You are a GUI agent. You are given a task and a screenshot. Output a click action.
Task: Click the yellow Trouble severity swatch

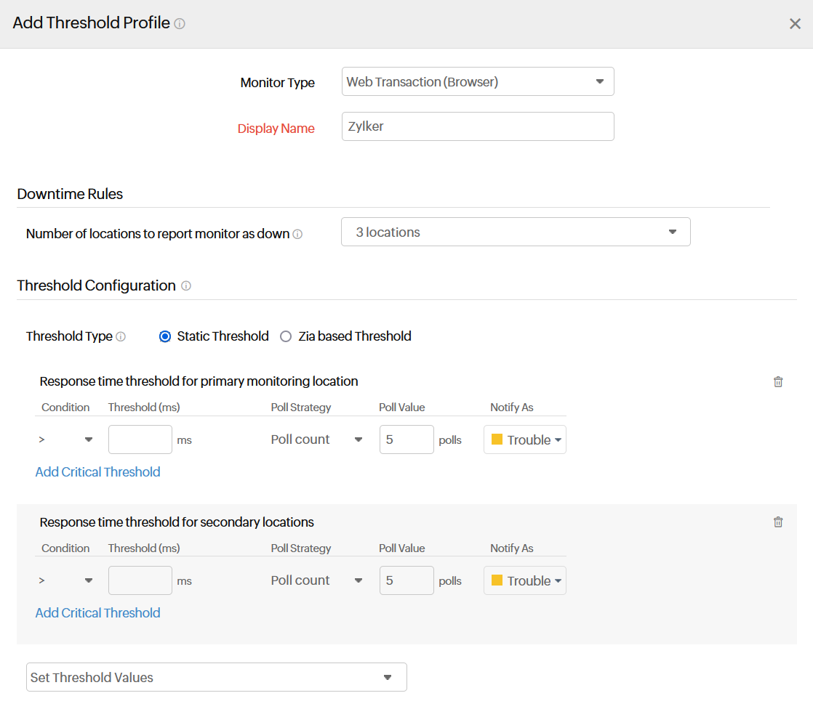(497, 439)
